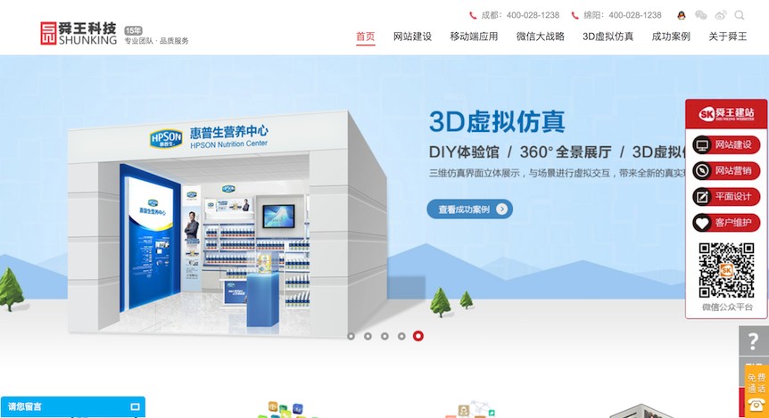
Task: Open the 微信大战略 nav menu
Action: coord(540,37)
